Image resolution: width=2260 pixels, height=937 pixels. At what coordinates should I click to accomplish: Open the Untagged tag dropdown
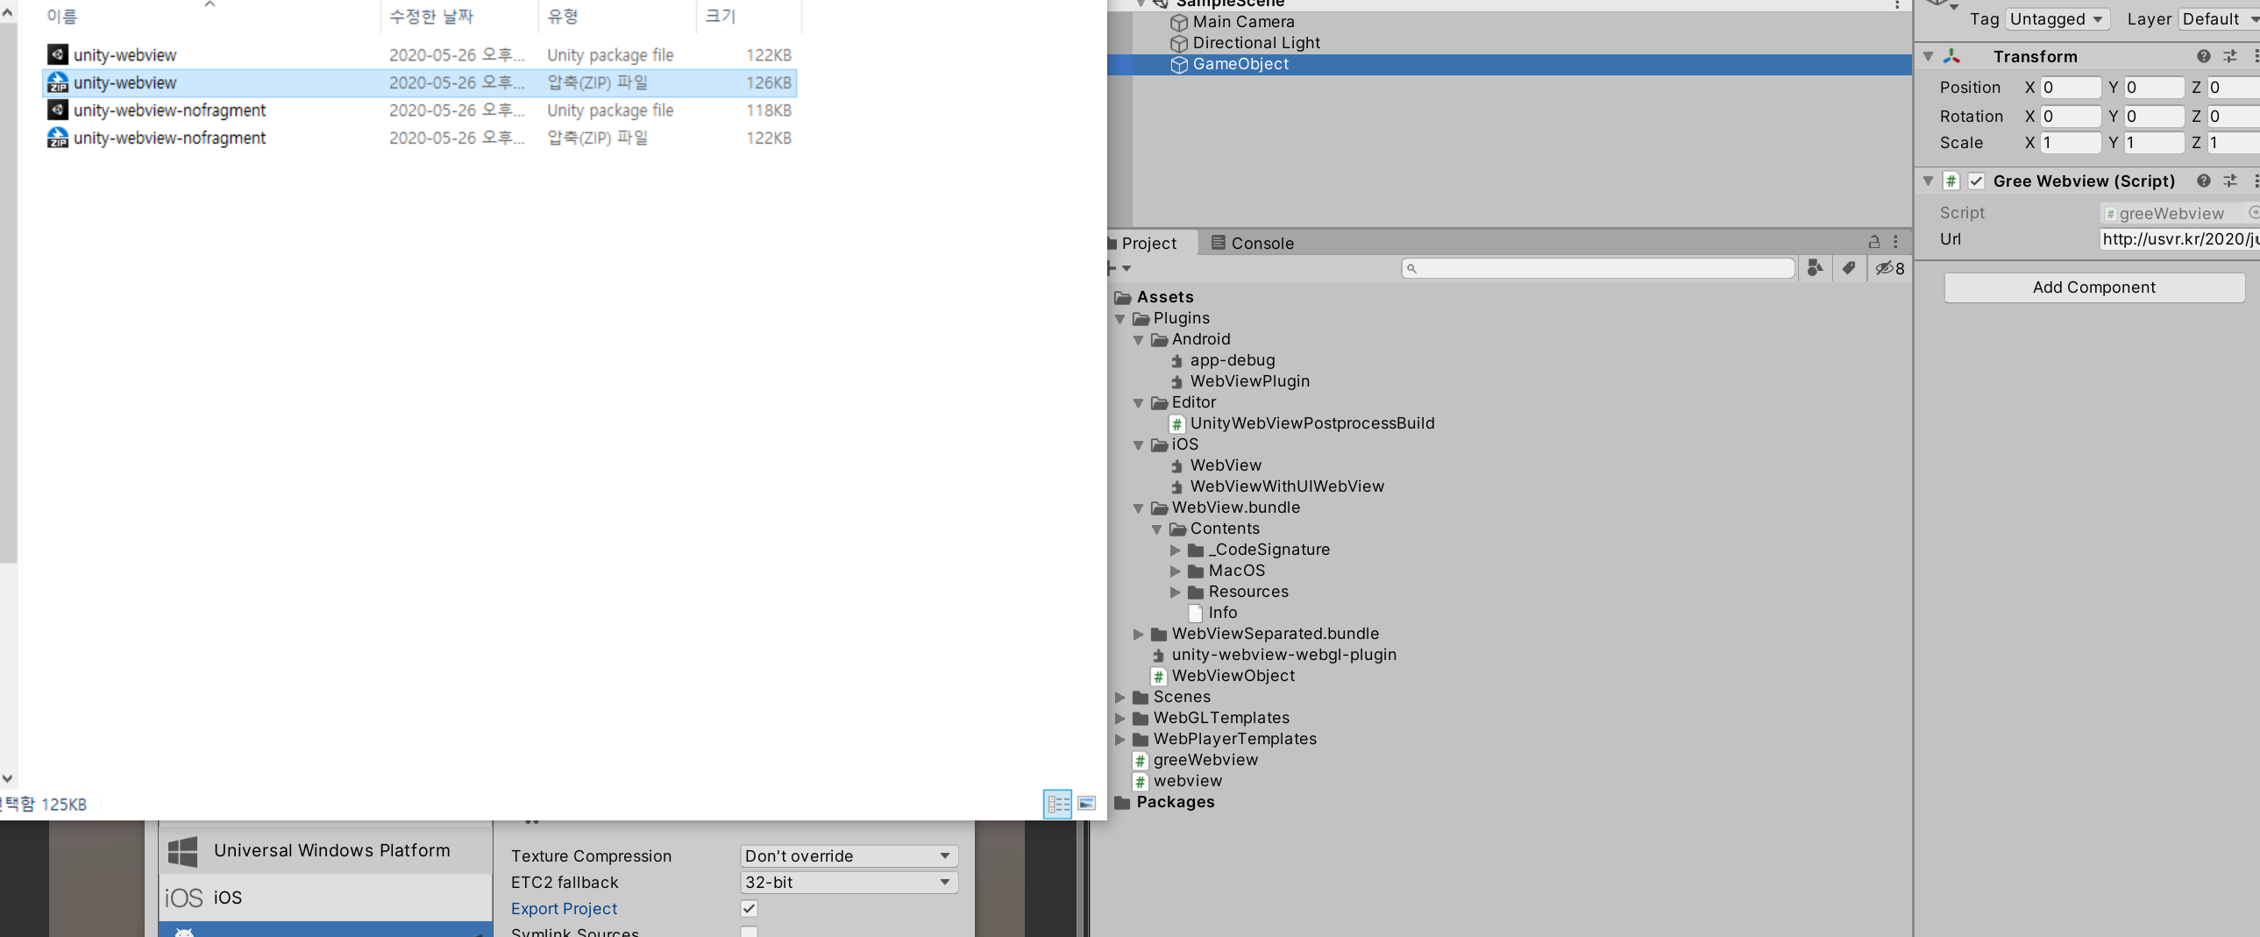[2057, 18]
